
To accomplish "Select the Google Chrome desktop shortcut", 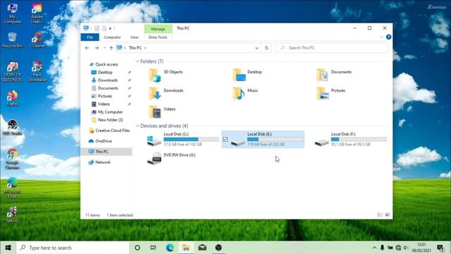I will click(x=12, y=159).
